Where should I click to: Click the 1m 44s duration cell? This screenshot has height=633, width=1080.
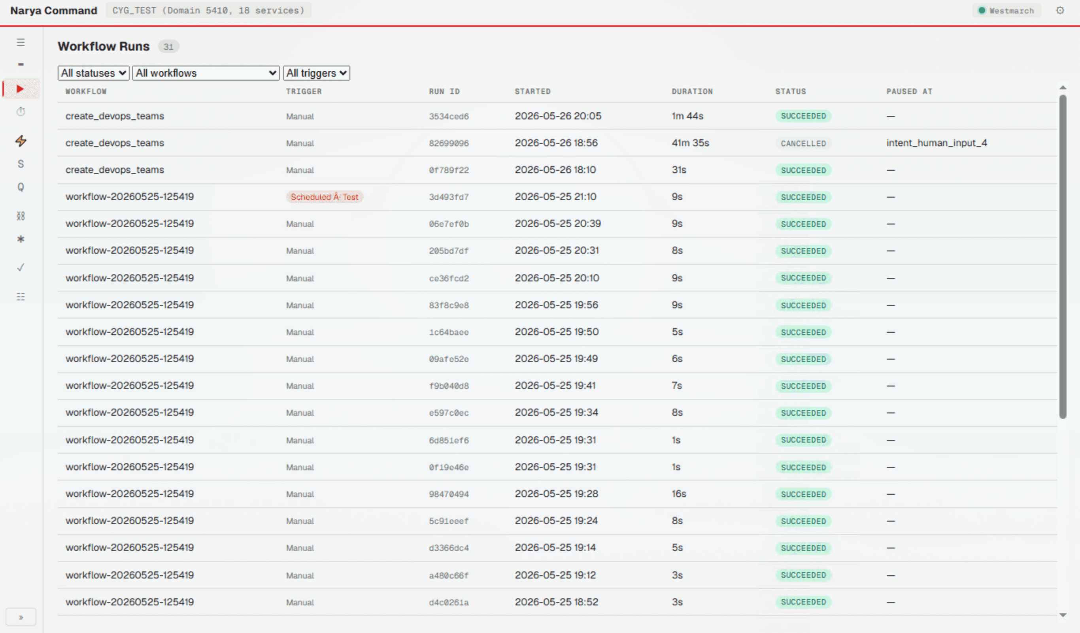tap(687, 116)
